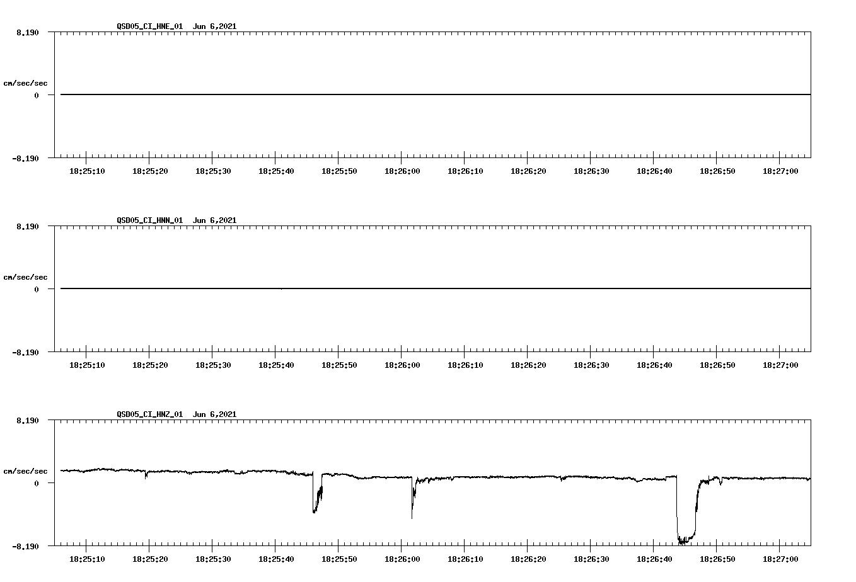Click the 18:25:40 time label under HNZ plot
The image size is (856, 582).
[276, 559]
